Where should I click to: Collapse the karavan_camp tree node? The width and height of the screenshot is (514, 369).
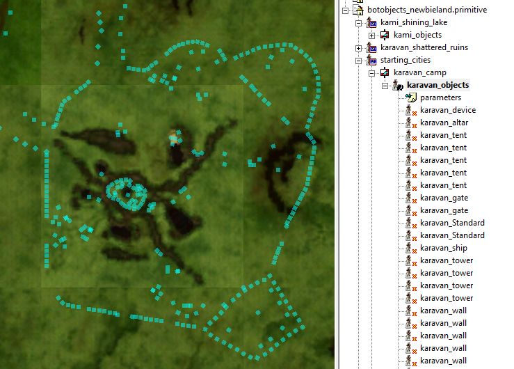(x=372, y=72)
